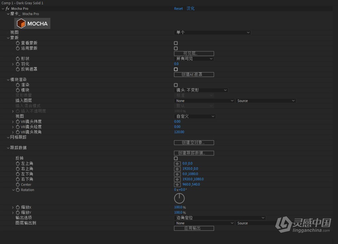Enable the 运用蒙版 checkbox
This screenshot has width=338, height=244.
point(176,48)
